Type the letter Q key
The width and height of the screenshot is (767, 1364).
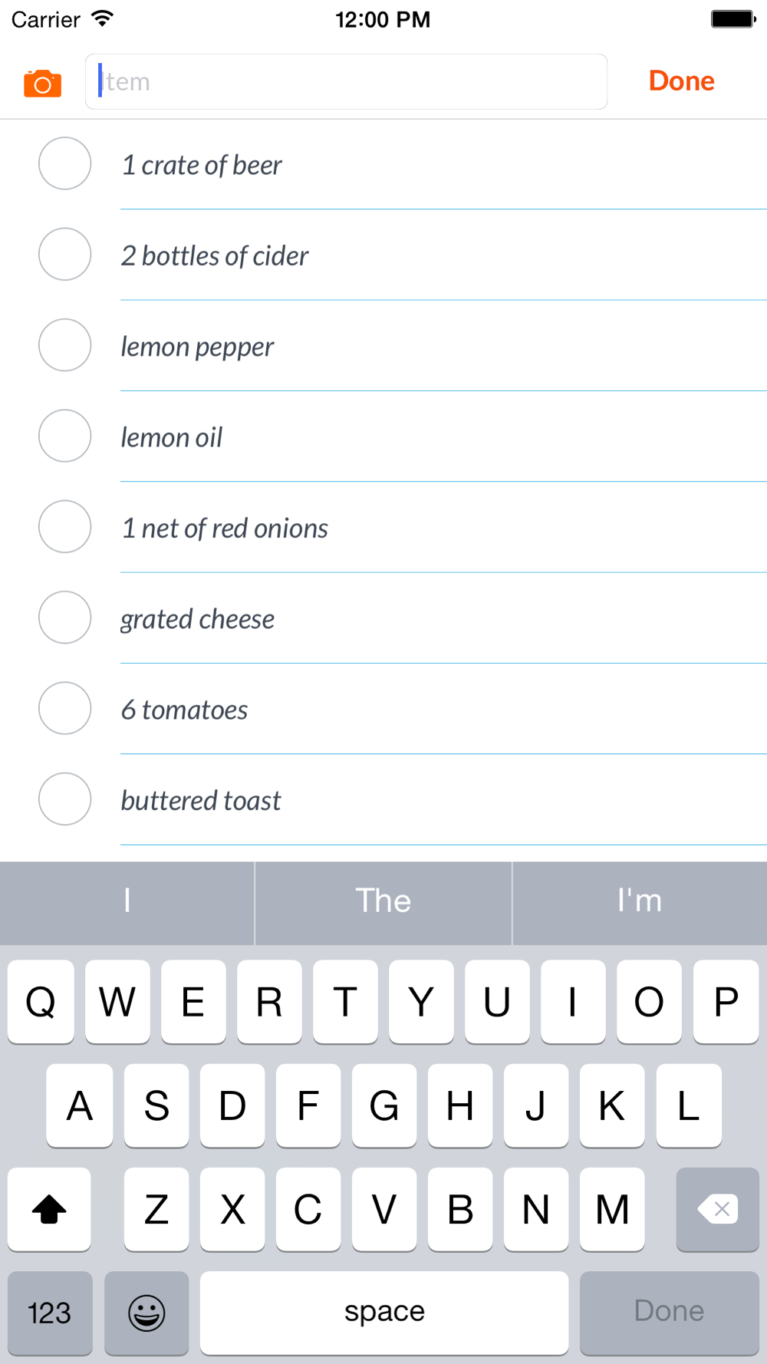[x=41, y=1002]
